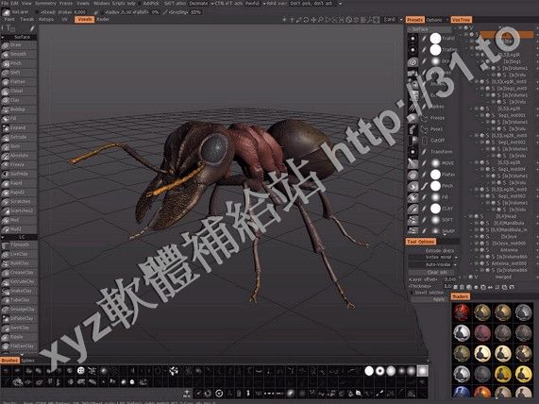Select the Scratches tool
Viewport: 539px width, 404px height.
(x=19, y=201)
